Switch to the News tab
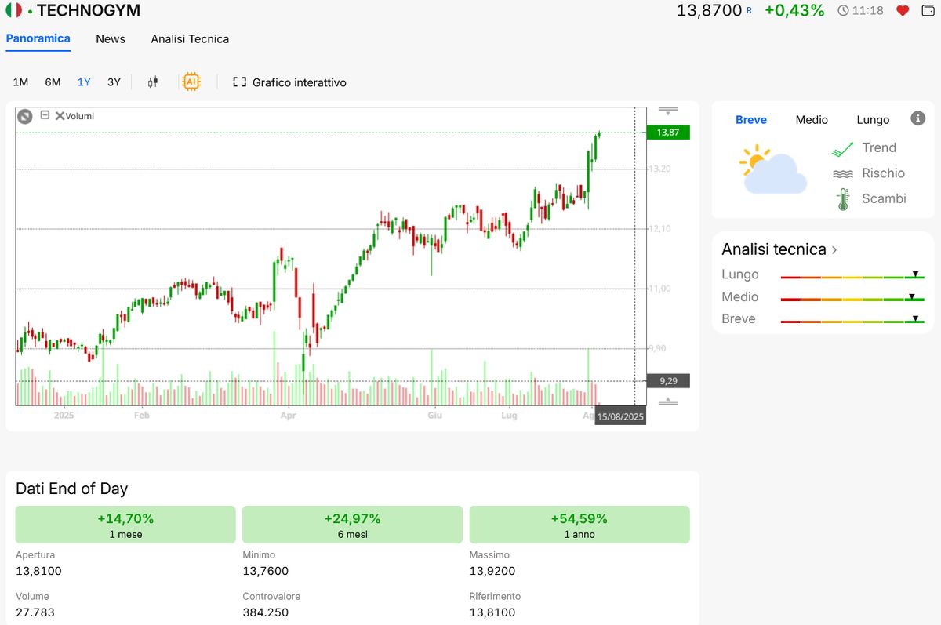This screenshot has width=941, height=625. [x=111, y=38]
